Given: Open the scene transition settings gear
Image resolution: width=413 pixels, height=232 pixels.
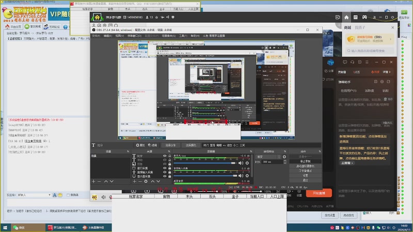Looking at the screenshot, I should pyautogui.click(x=284, y=157).
